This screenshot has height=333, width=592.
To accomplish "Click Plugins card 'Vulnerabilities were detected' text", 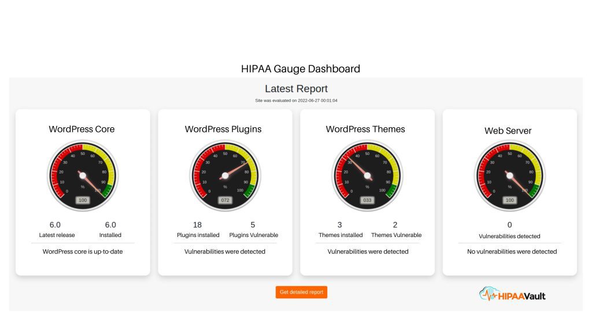I will tap(225, 251).
